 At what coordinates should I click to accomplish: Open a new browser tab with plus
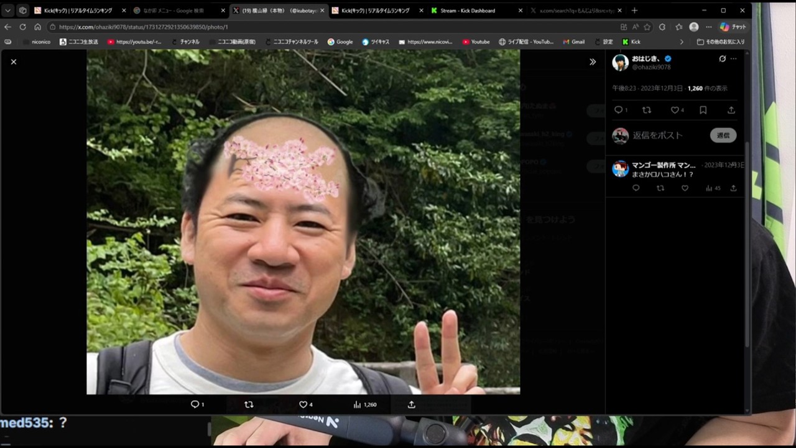coord(634,11)
